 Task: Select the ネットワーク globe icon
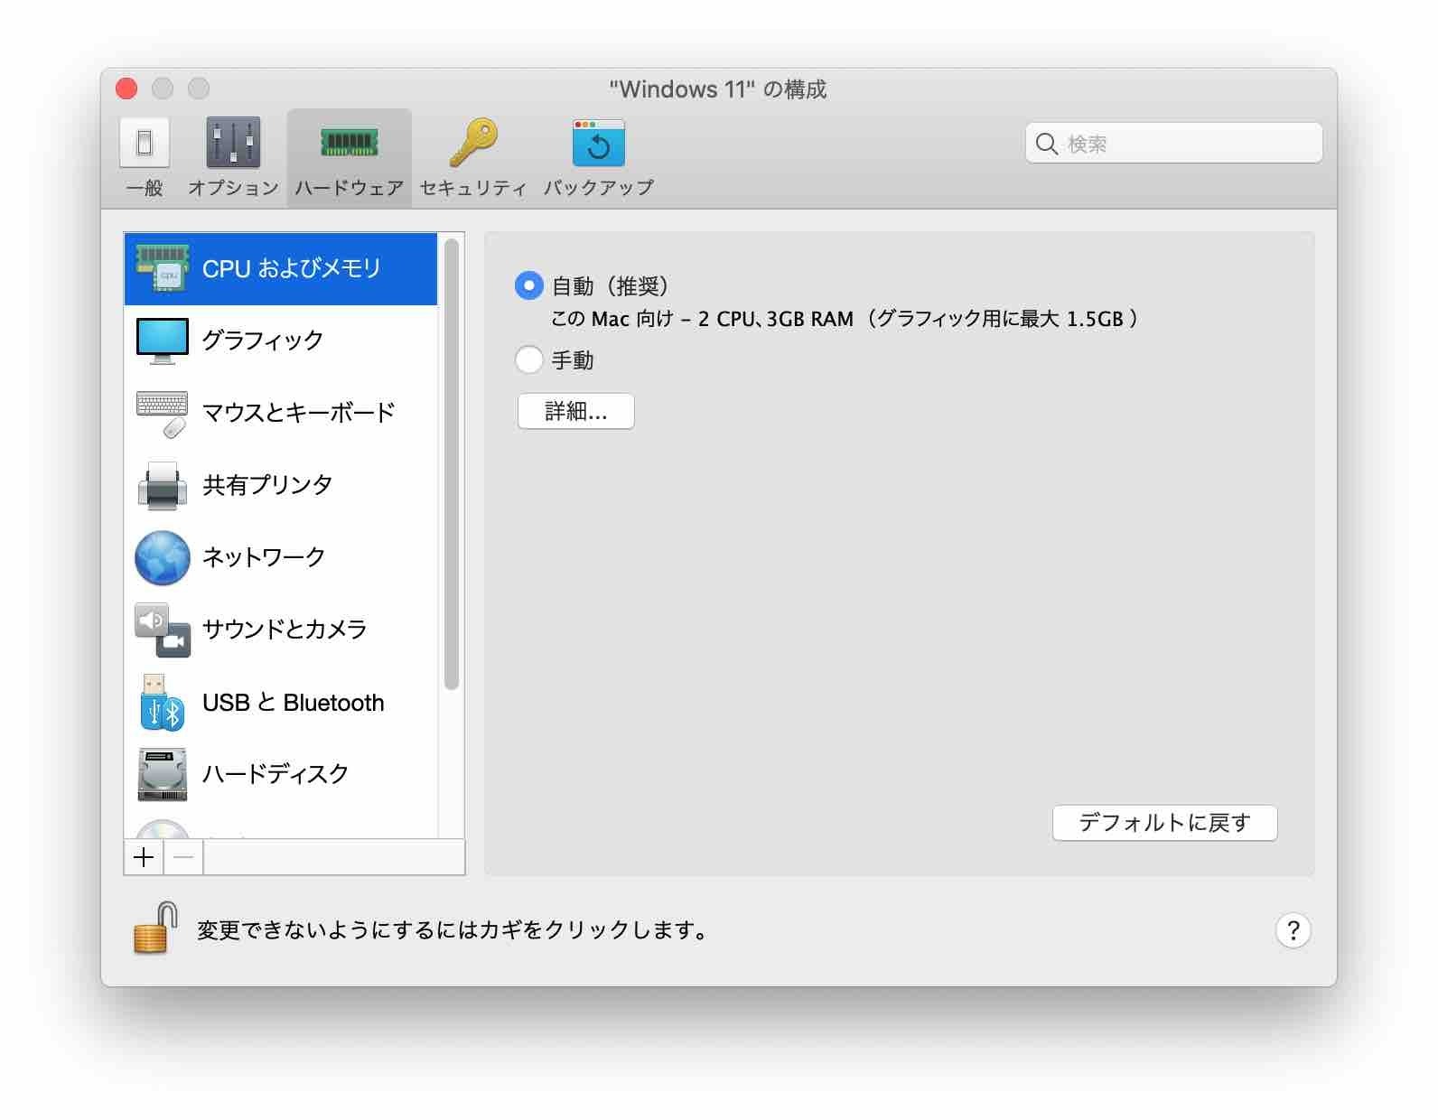[x=163, y=557]
